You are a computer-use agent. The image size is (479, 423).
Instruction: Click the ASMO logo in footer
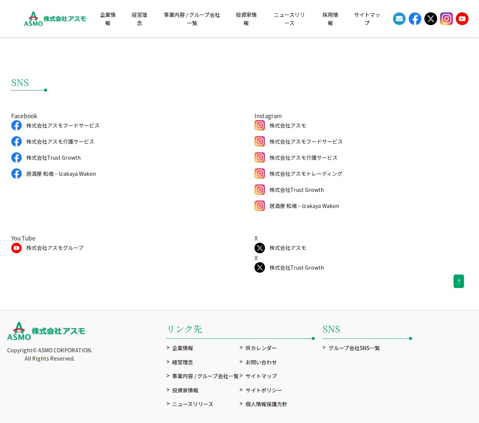click(x=46, y=331)
